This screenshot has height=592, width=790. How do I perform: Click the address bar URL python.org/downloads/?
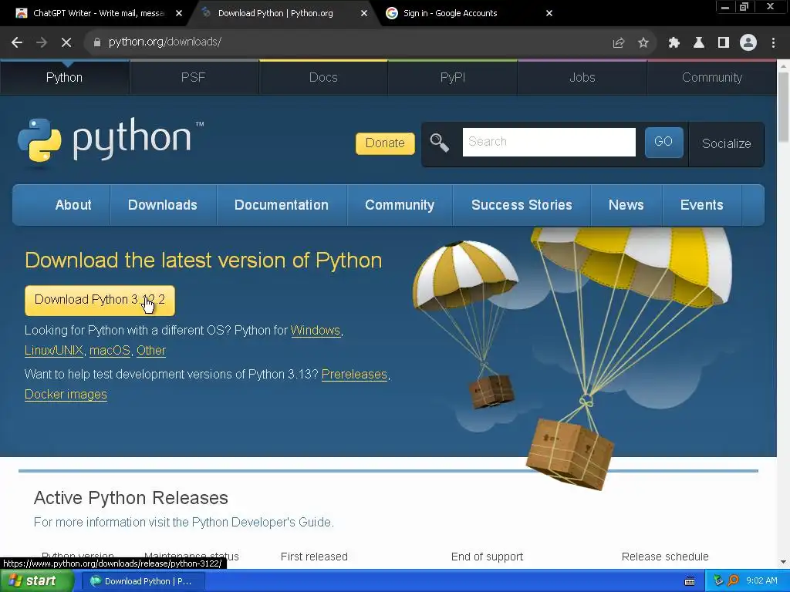[x=165, y=42]
